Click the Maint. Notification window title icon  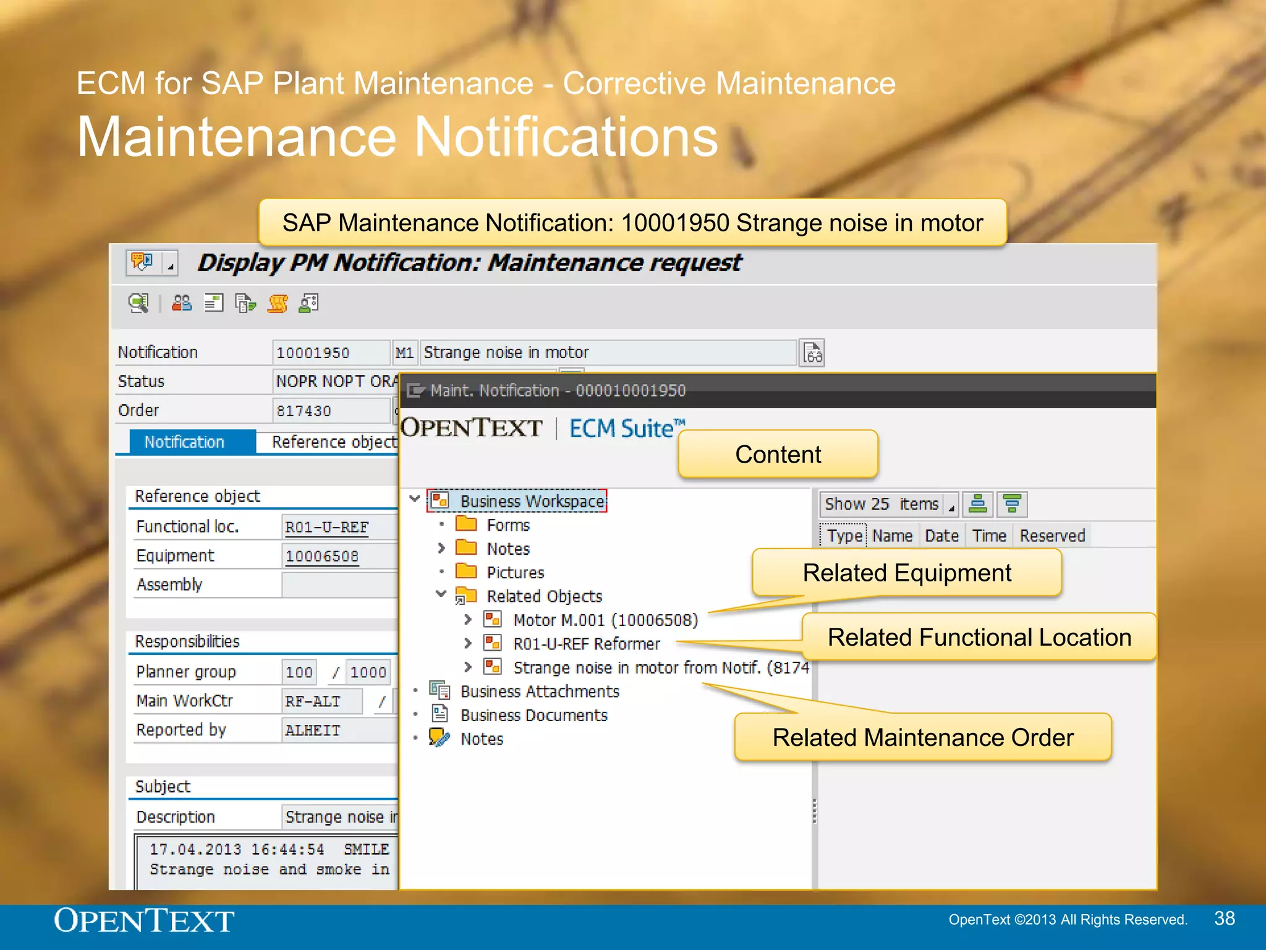(x=415, y=390)
